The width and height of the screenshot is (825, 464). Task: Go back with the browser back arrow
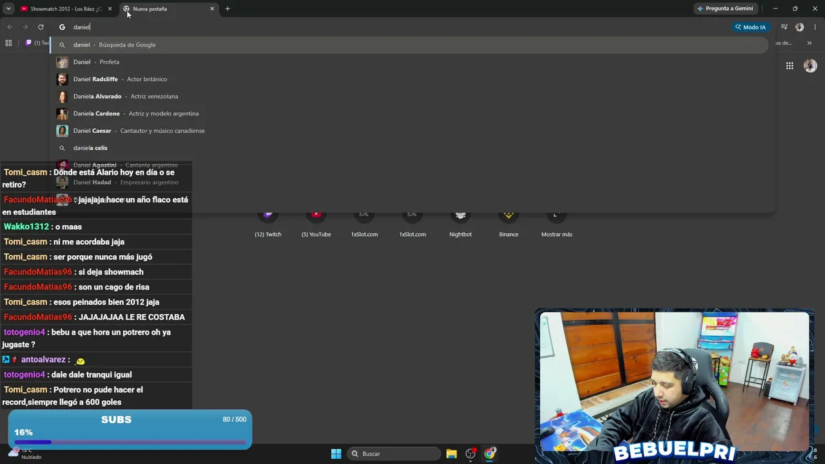click(x=10, y=27)
